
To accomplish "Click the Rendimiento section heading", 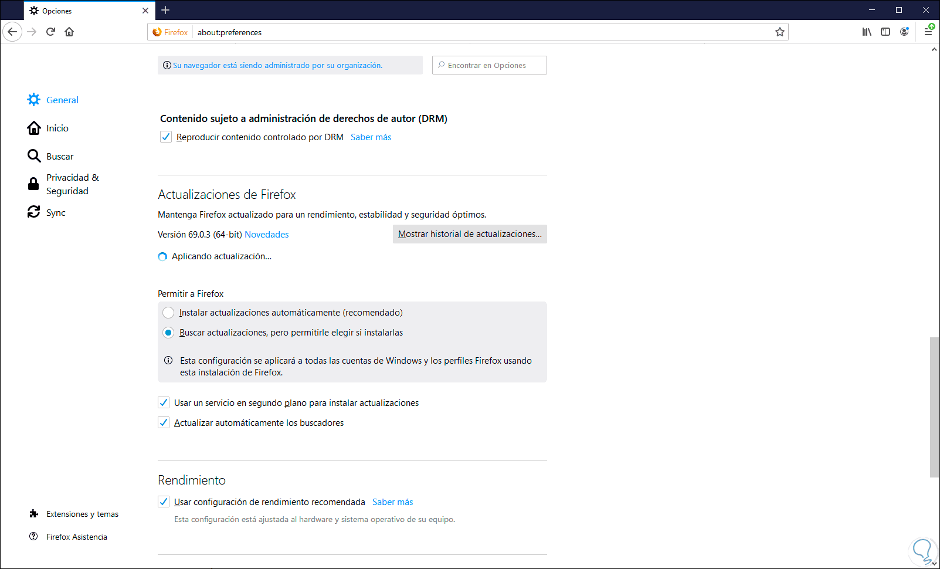I will click(x=192, y=480).
